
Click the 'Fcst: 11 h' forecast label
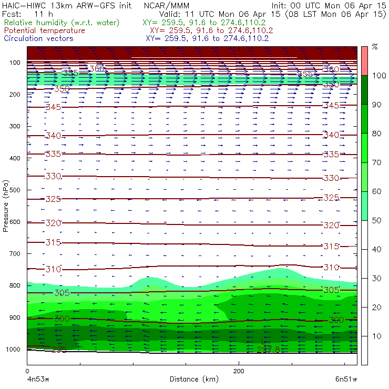27,14
